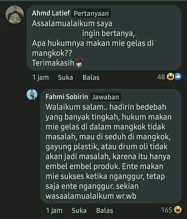View the 48 reactions count
The width and height of the screenshot is (187, 219).
coord(161,77)
